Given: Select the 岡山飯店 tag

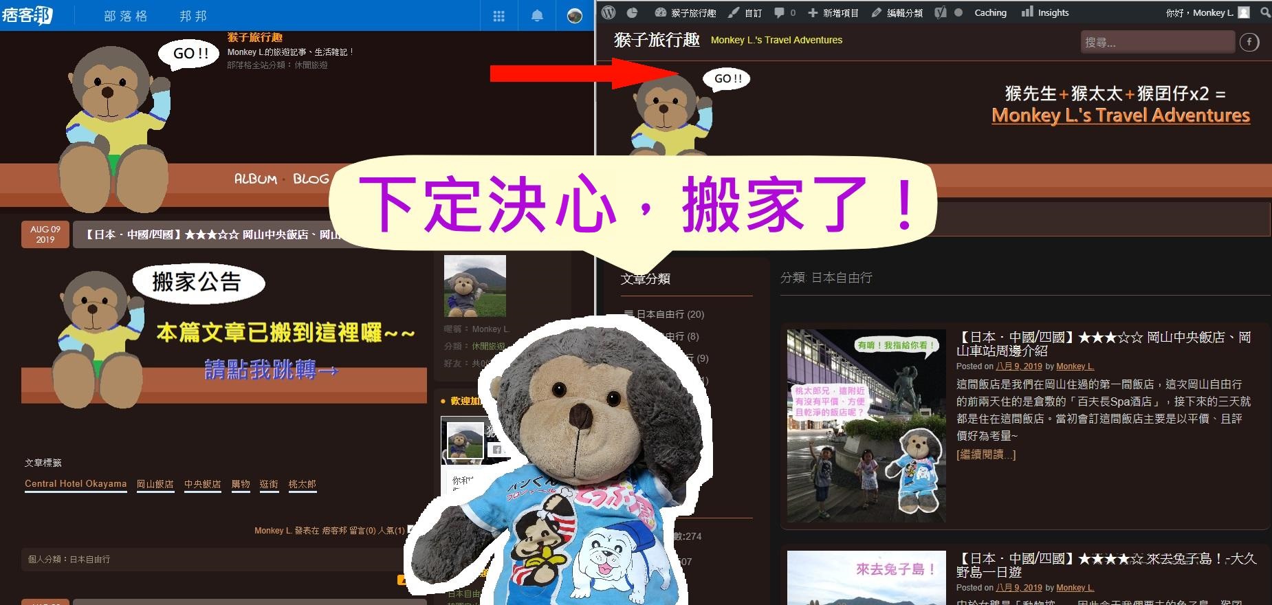Looking at the screenshot, I should tap(155, 484).
